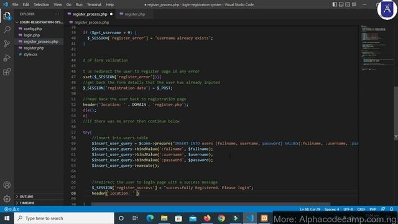This screenshot has width=398, height=224.
Task: Open the Run menu
Action: pos(79,4)
